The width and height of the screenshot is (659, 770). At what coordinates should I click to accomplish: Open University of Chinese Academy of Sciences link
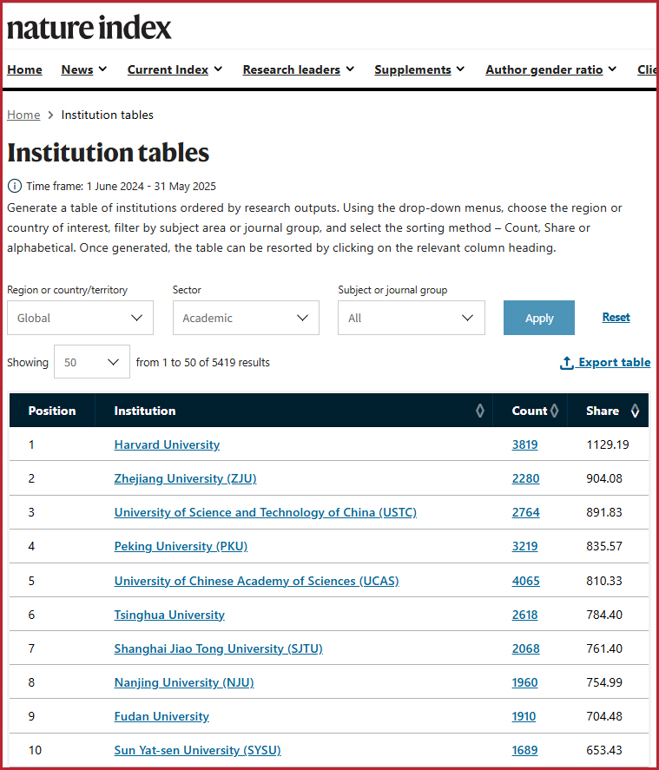256,581
